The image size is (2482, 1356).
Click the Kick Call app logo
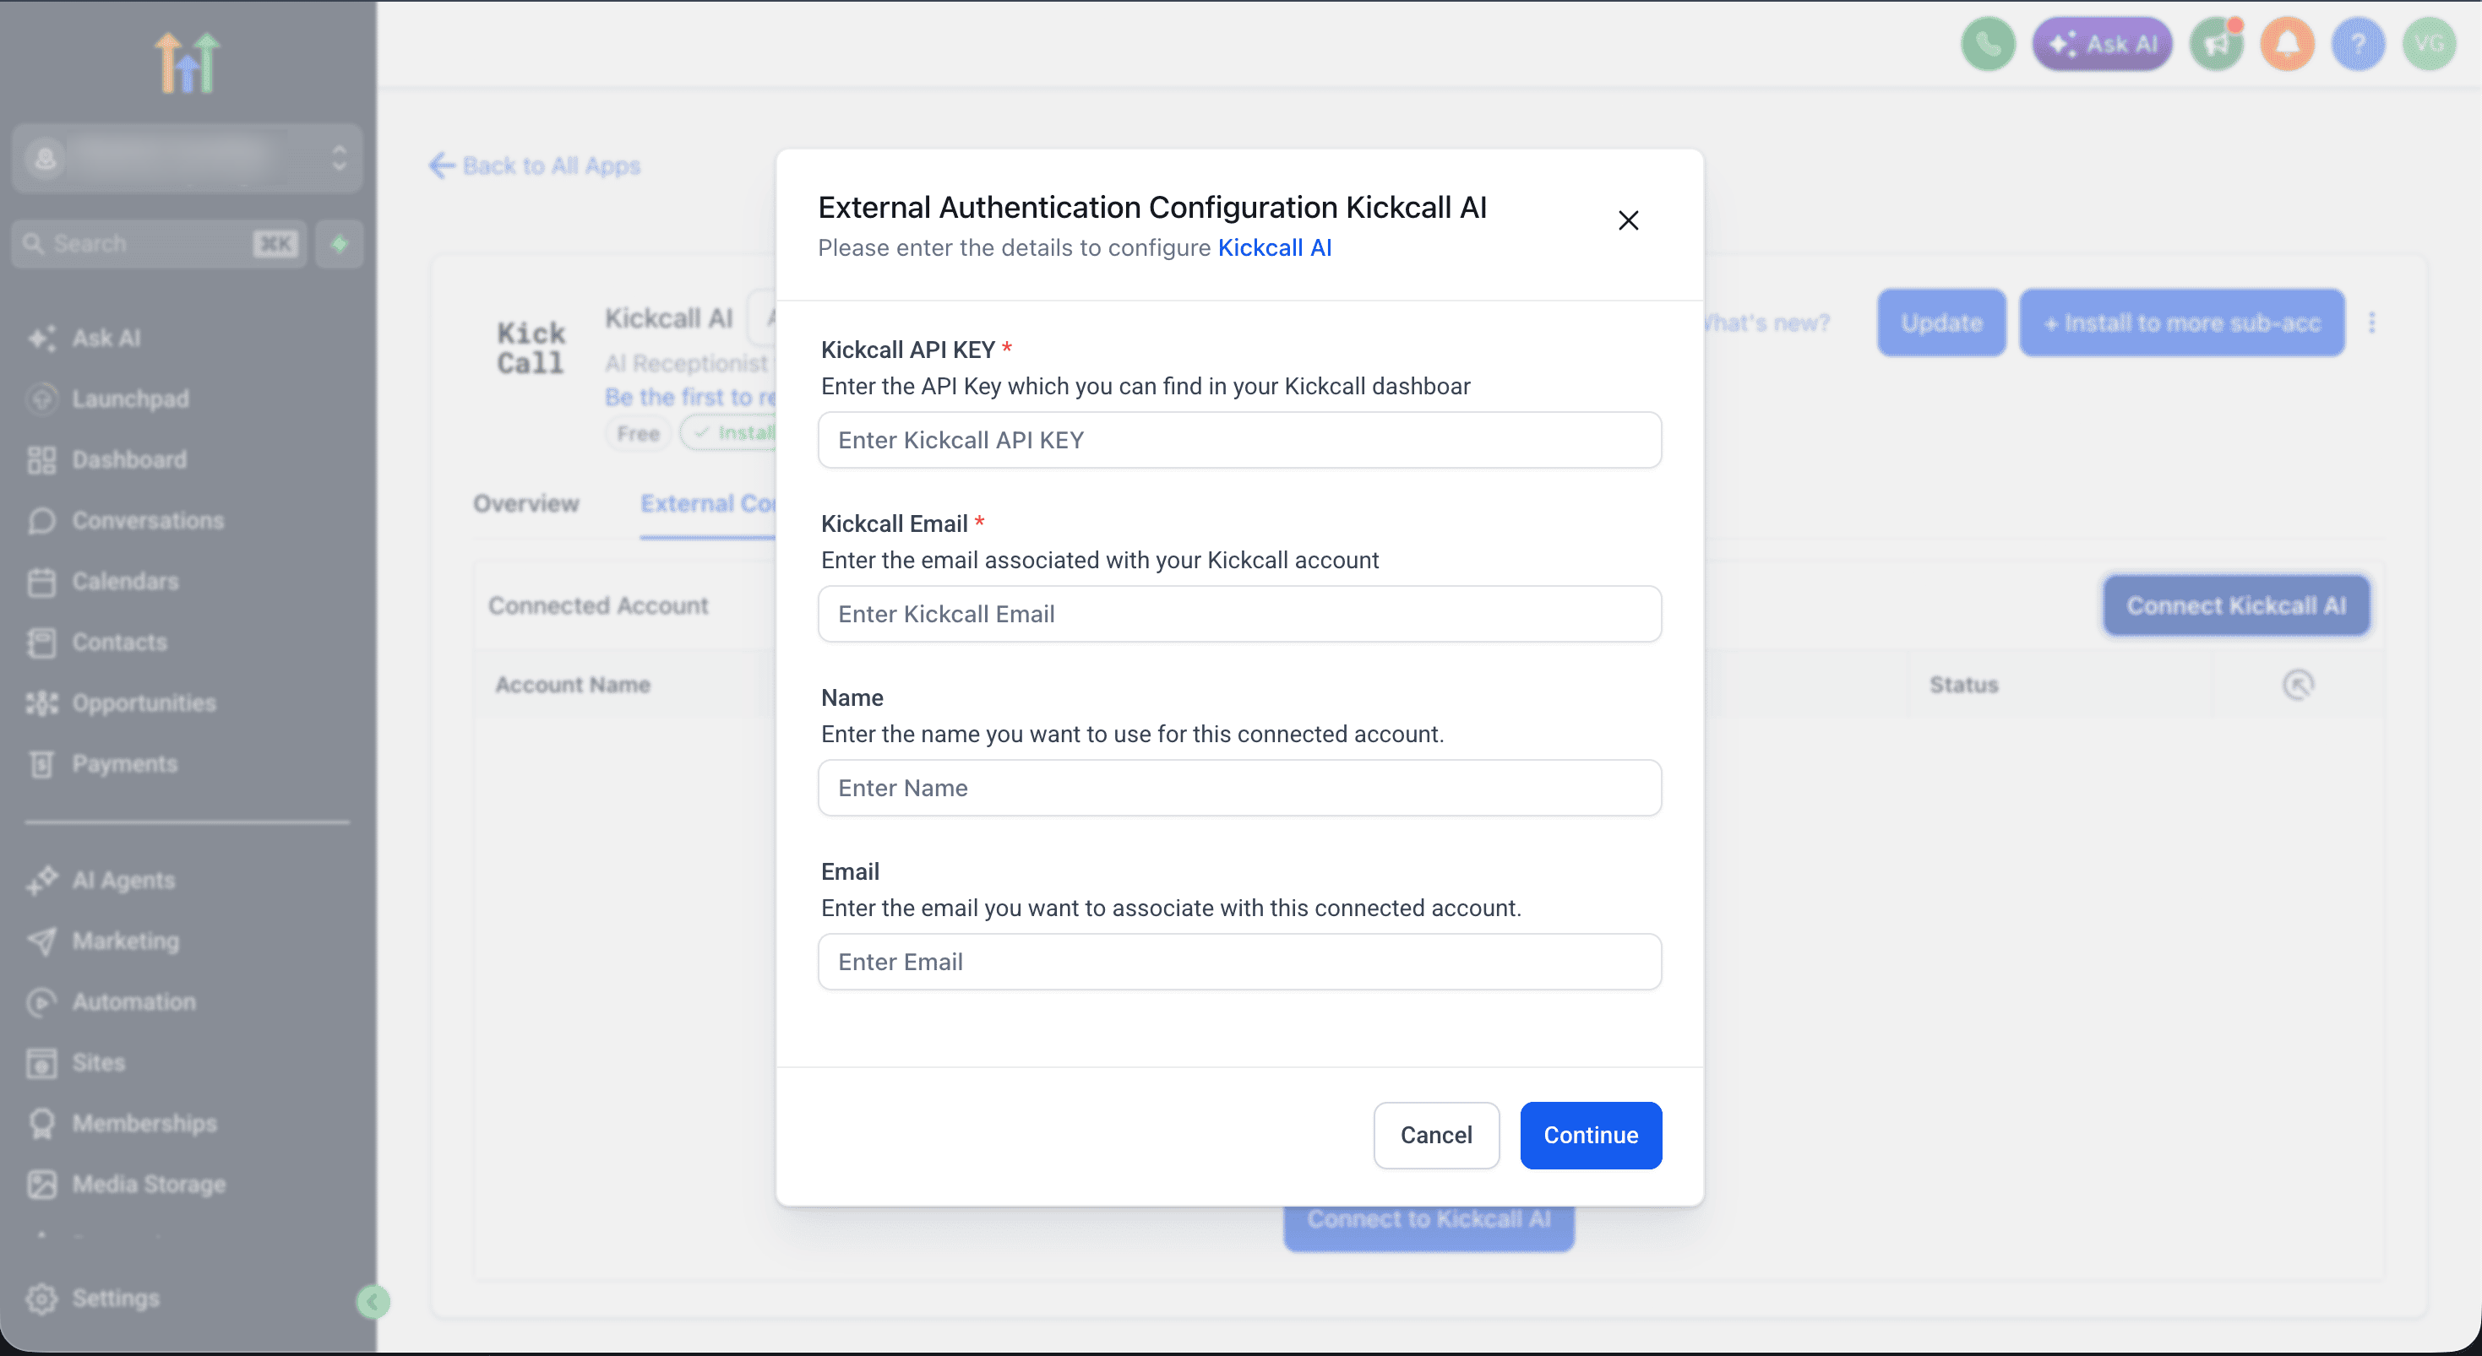[x=531, y=348]
